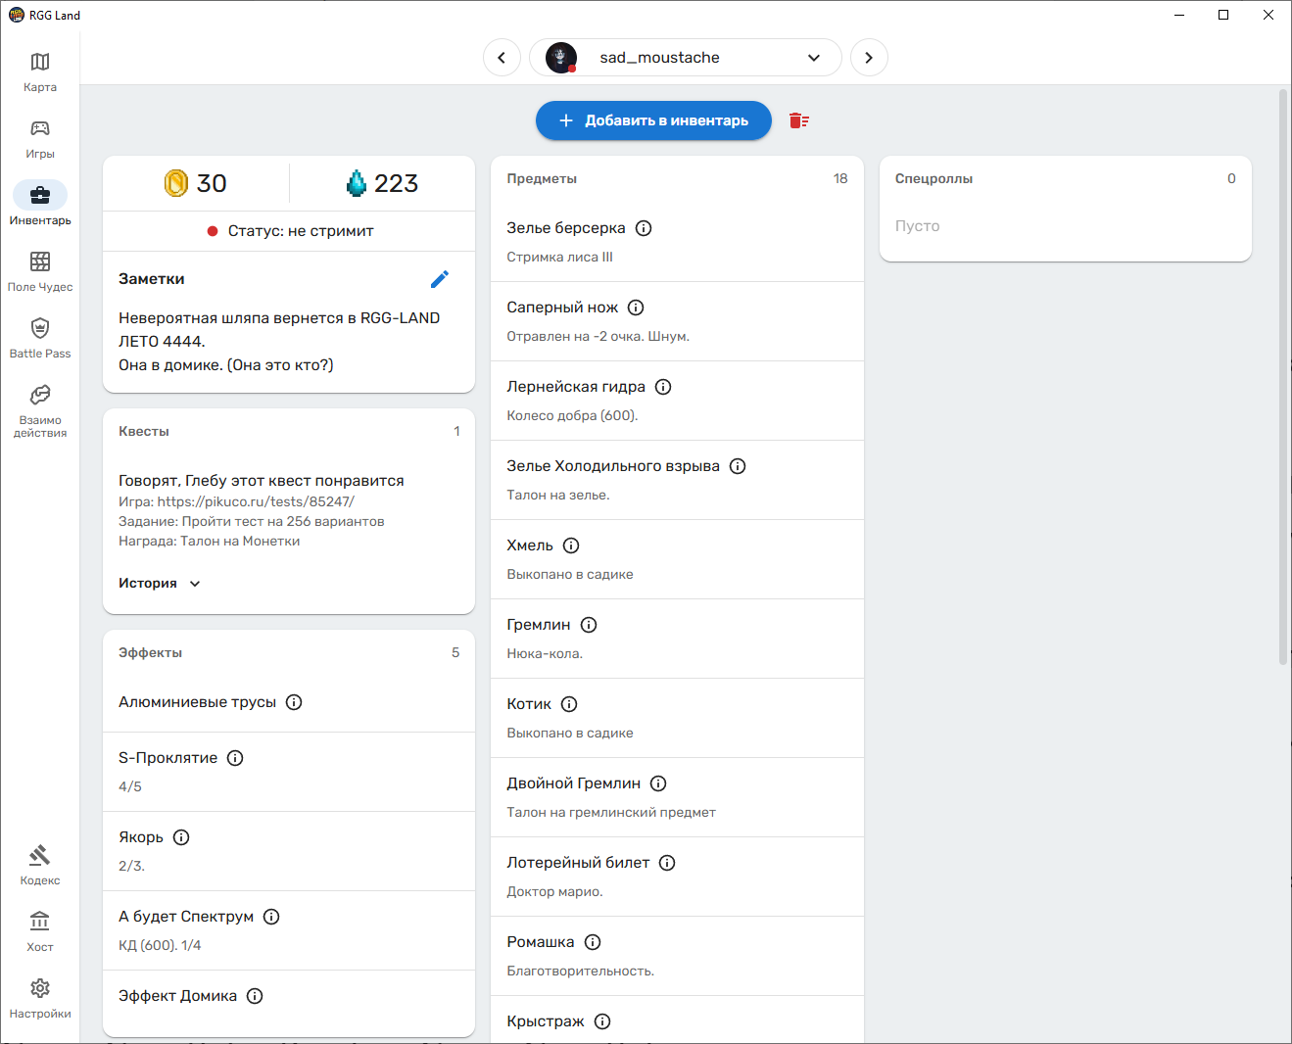Click the vertical scrollbar on the right
Screen dimensions: 1292x1044
[x=1283, y=377]
